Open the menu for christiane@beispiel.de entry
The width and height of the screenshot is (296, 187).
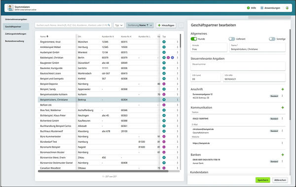tap(282, 131)
